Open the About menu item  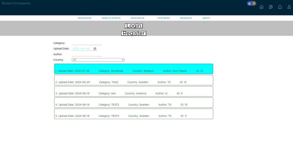[206, 18]
